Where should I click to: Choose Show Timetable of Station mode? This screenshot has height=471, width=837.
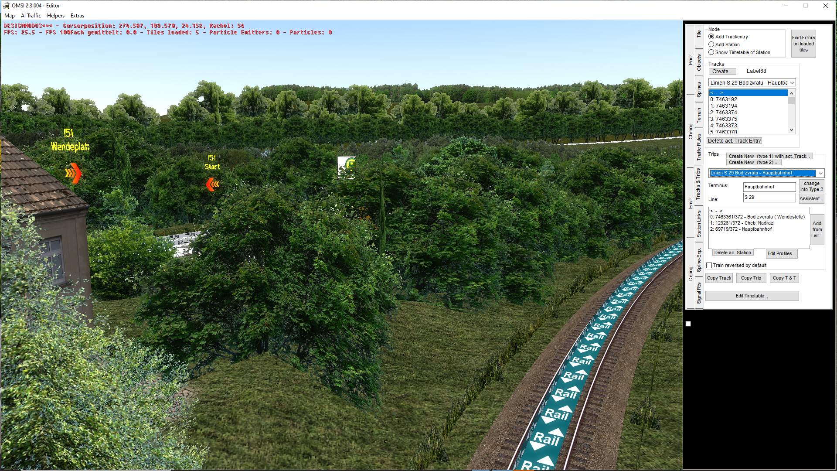[x=711, y=52]
